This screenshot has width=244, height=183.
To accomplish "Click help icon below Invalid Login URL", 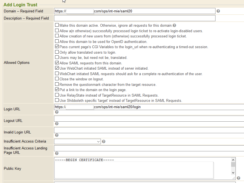I will [57, 135].
